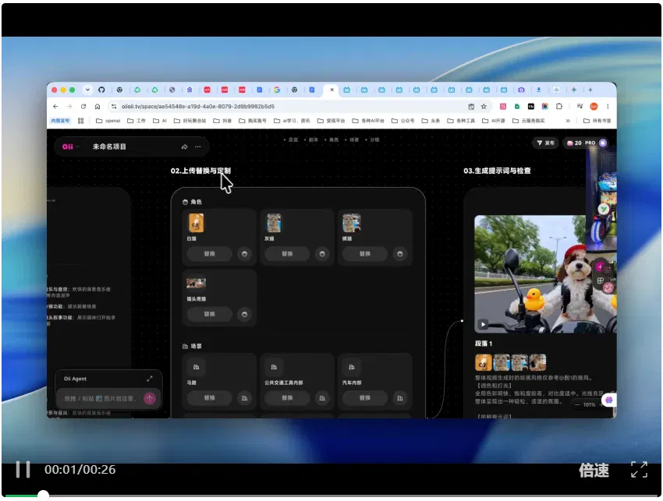This screenshot has width=663, height=501.
Task: Play the 段落 1 dog video preview
Action: coord(483,324)
